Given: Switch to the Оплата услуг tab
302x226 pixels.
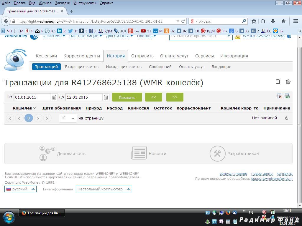Looking at the screenshot, I should [174, 56].
